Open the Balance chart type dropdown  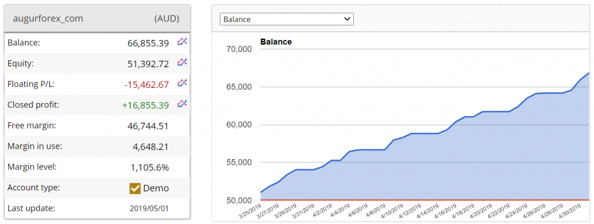287,19
